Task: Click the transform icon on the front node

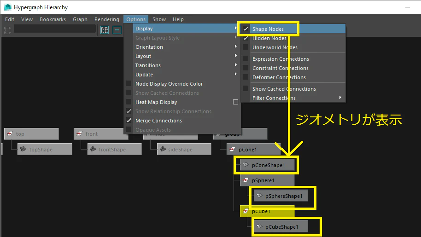Action: pyautogui.click(x=79, y=133)
